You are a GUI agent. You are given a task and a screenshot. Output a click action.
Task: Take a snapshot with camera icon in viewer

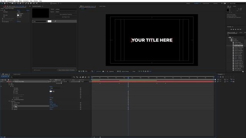103,71
